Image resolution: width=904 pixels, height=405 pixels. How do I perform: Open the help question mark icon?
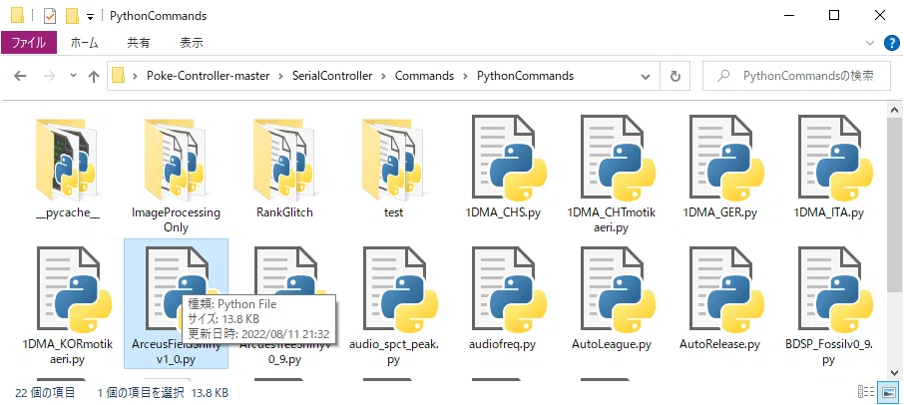pyautogui.click(x=891, y=43)
